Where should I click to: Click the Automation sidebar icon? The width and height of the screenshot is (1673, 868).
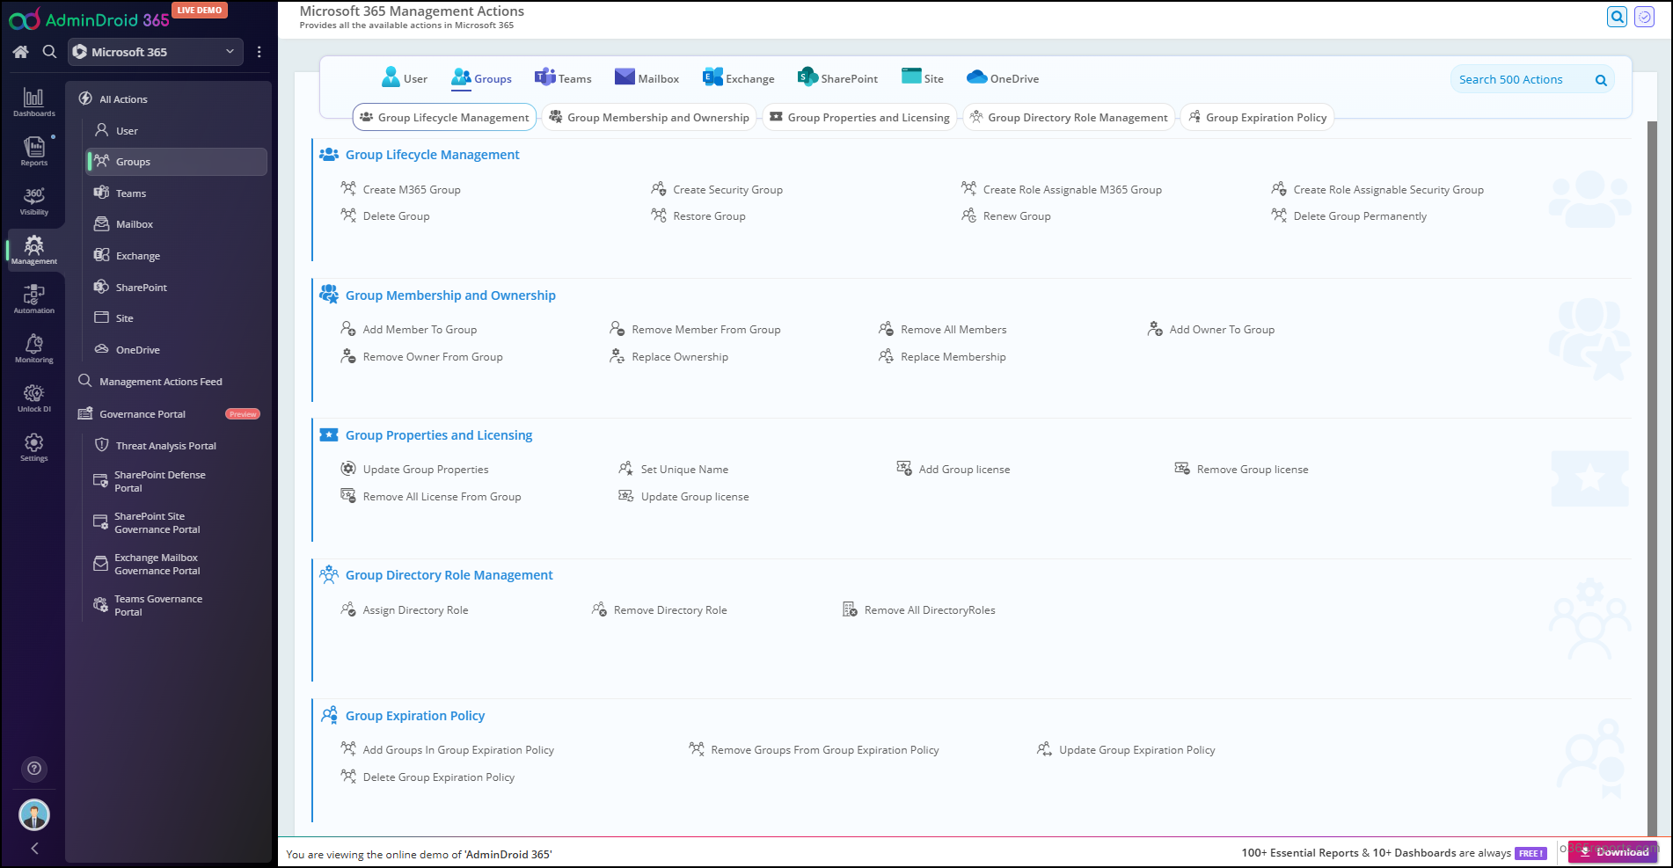point(34,297)
